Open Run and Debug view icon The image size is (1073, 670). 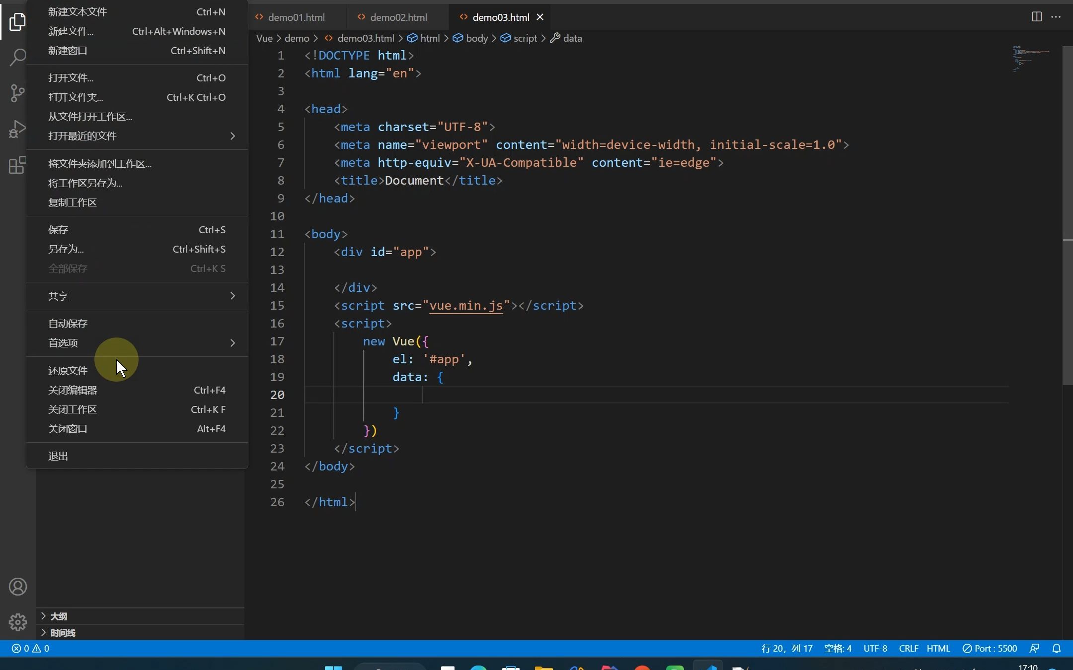[x=17, y=129]
